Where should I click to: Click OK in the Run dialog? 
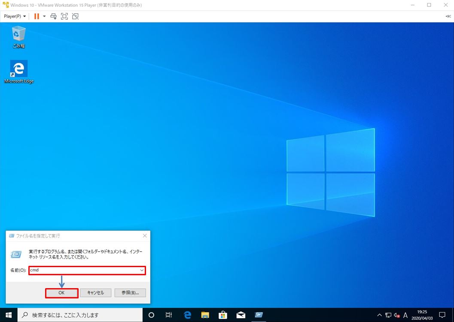point(62,293)
